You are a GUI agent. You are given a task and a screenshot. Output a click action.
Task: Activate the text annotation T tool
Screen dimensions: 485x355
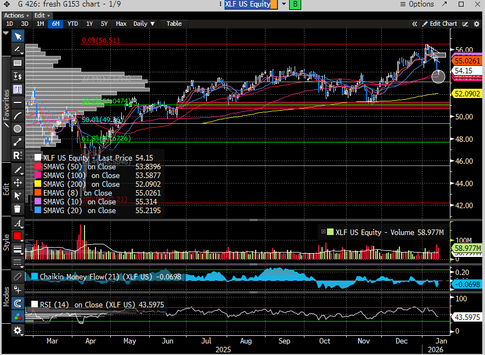18,89
